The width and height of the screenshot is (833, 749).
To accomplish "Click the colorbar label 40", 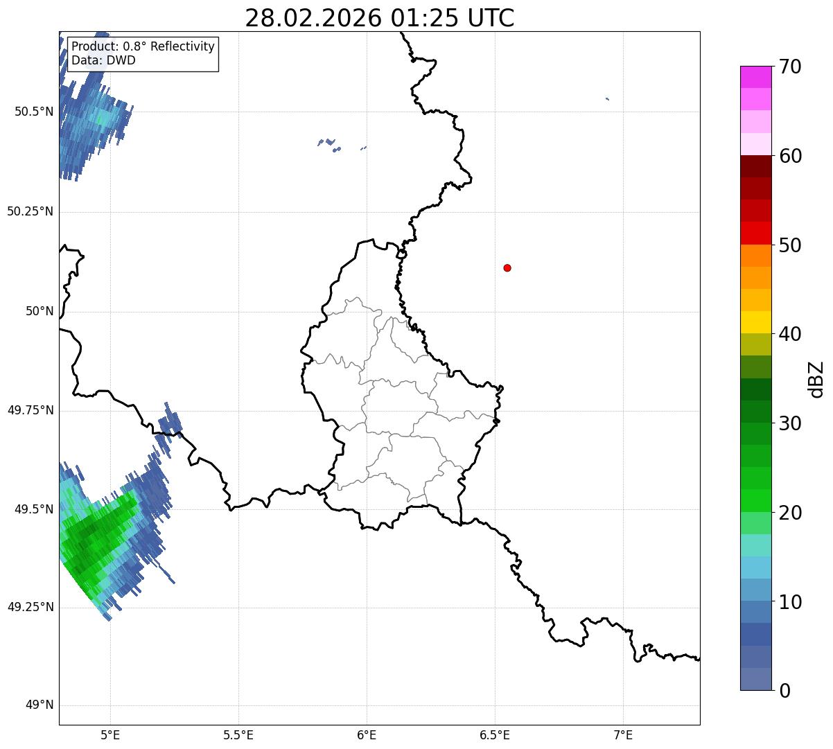I will [790, 334].
